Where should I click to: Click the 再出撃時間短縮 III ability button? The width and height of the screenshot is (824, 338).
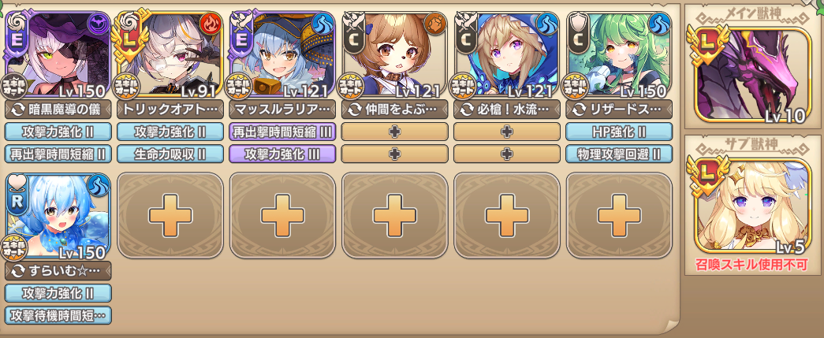(x=282, y=132)
